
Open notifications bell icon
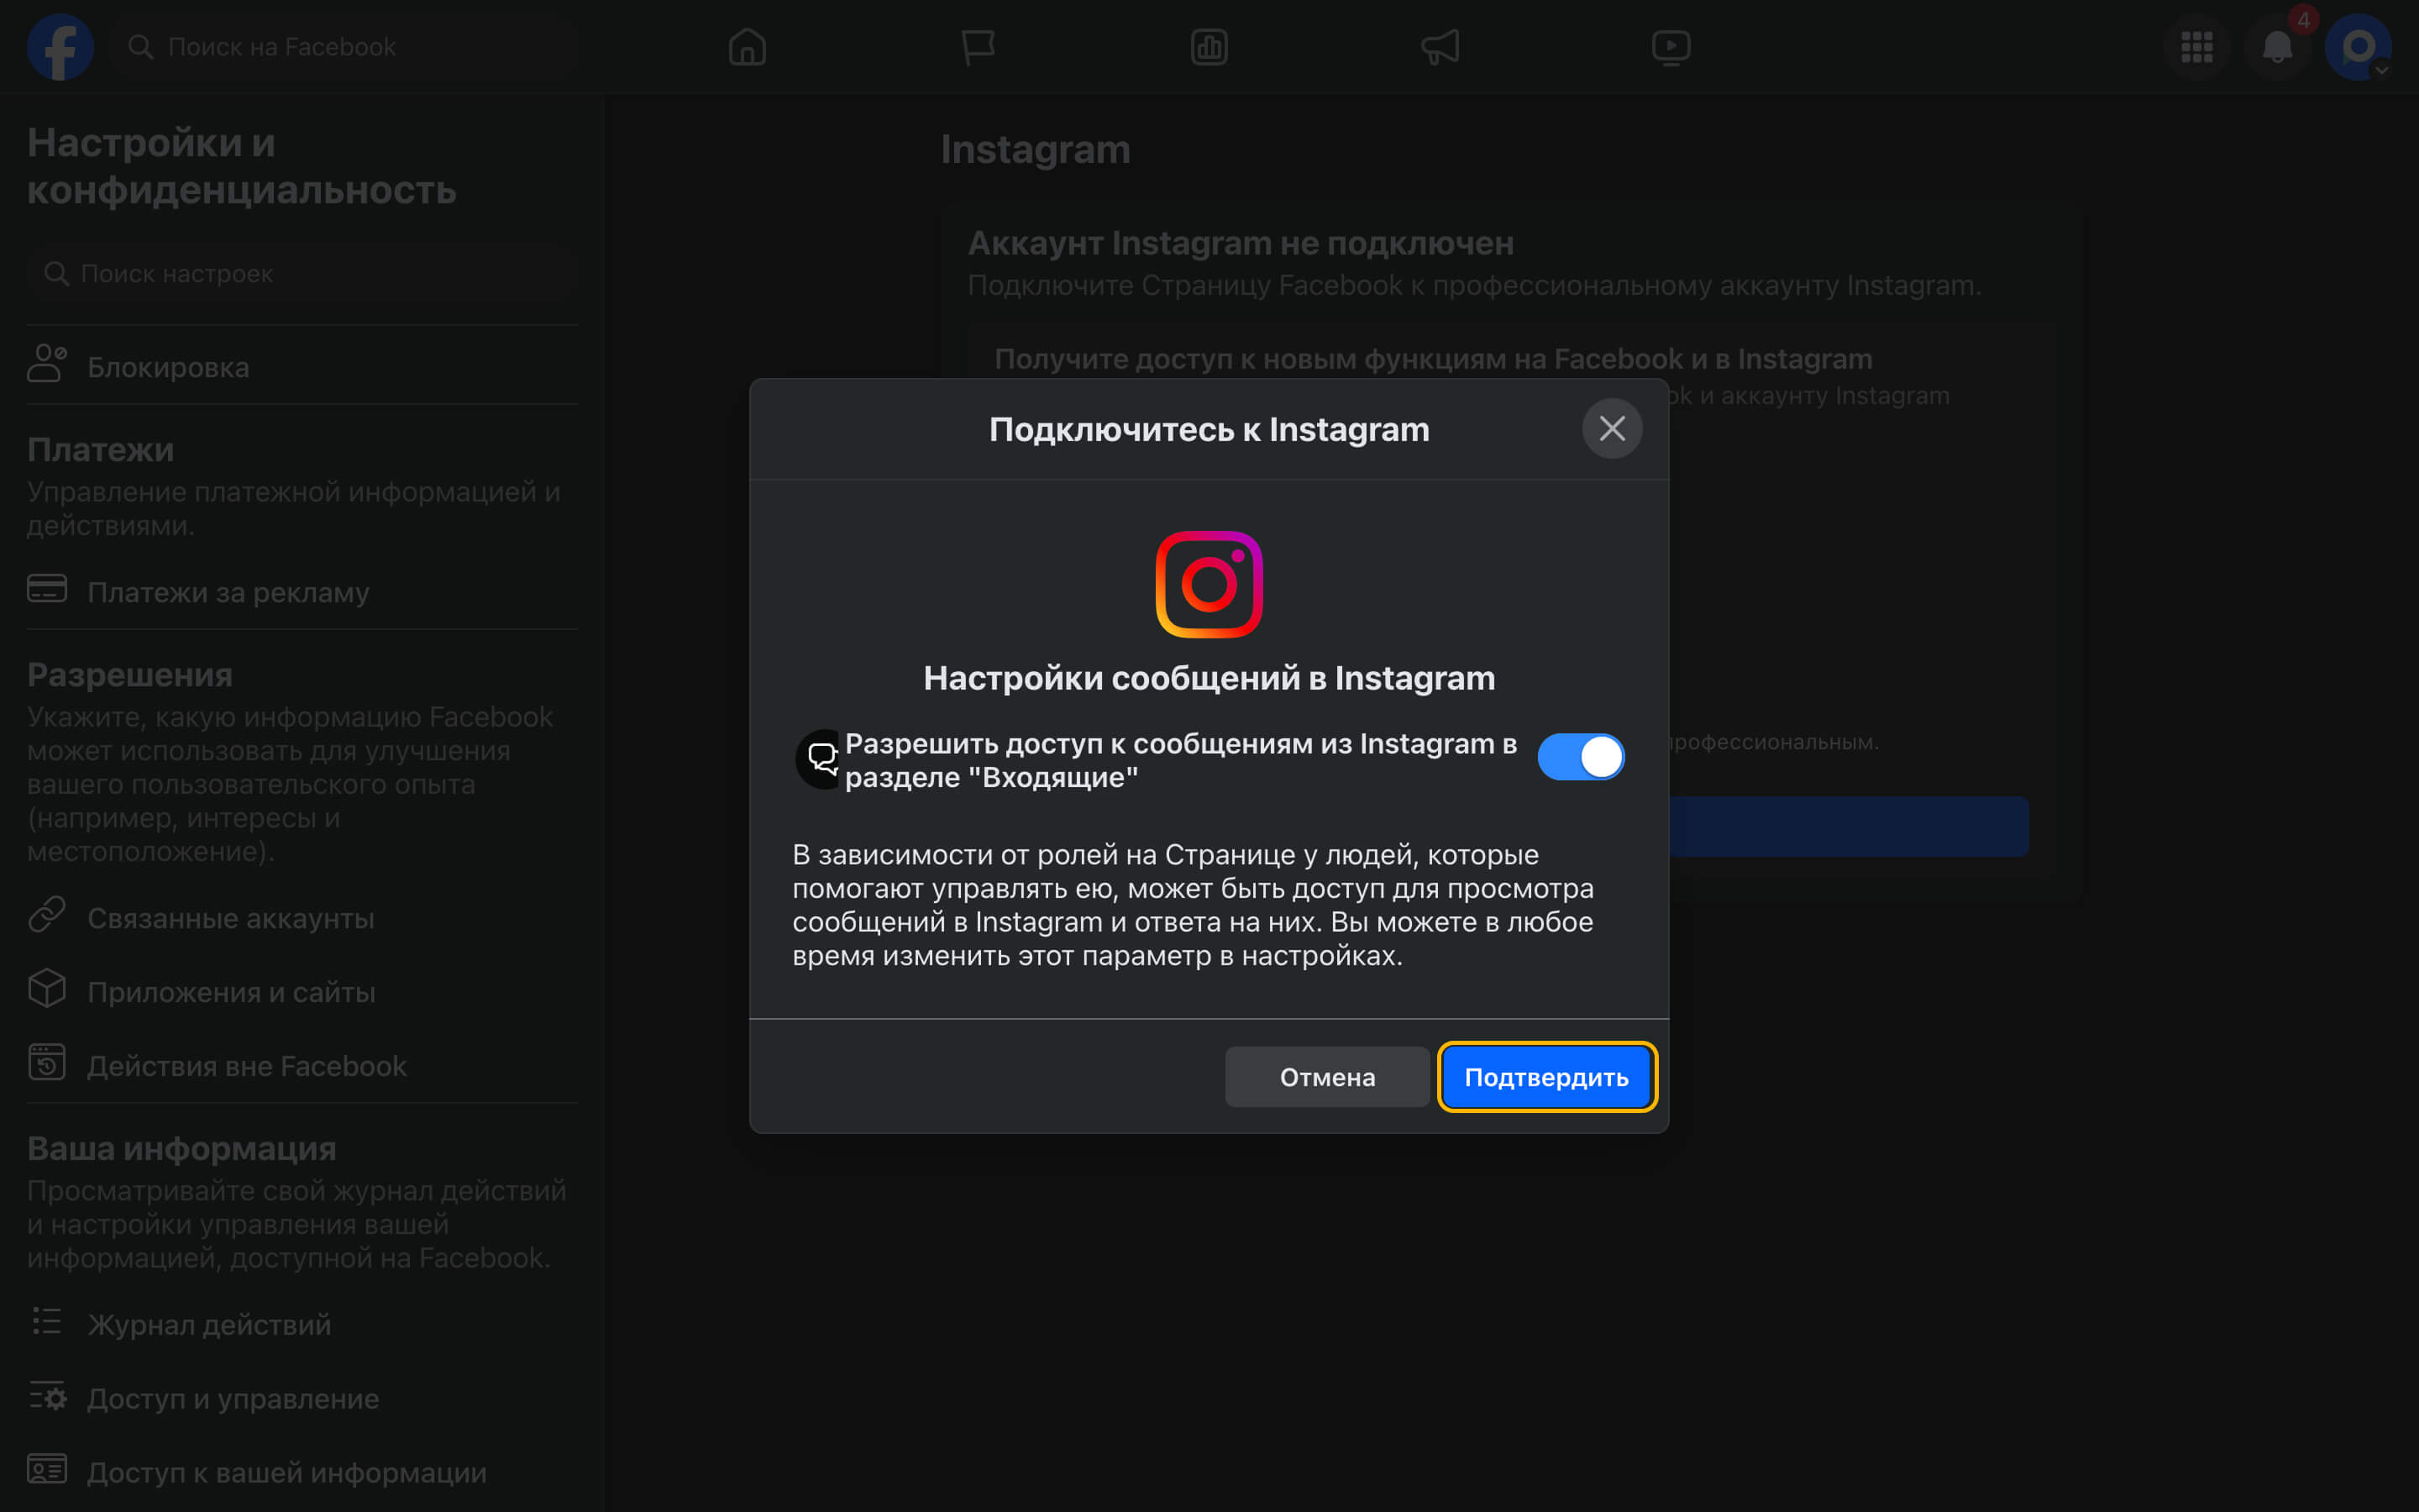(x=2277, y=47)
